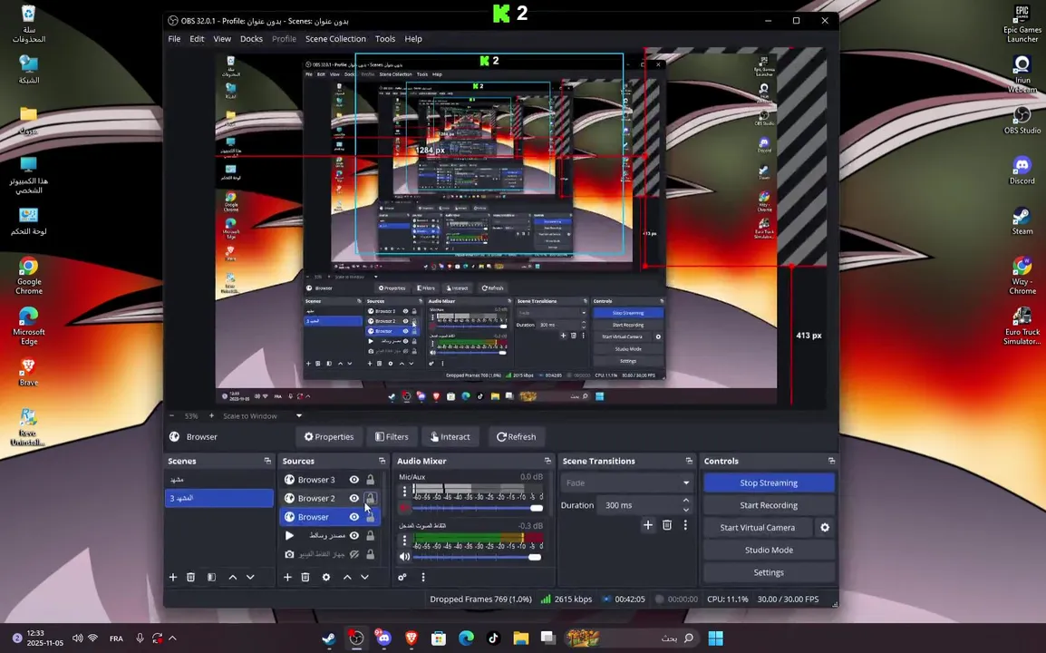Hide the Browser 3 source
The height and width of the screenshot is (653, 1046).
[x=354, y=480]
